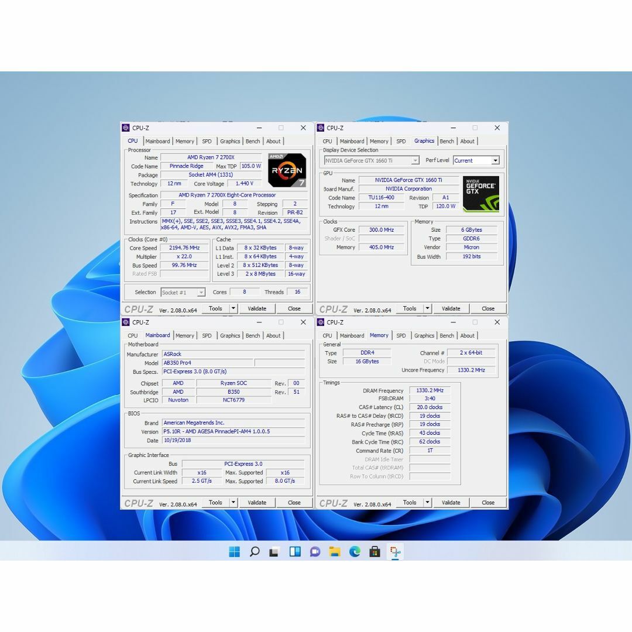Minimize the Memory tab CPU-Z window
Viewport: 632px width, 632px height.
pyautogui.click(x=454, y=322)
